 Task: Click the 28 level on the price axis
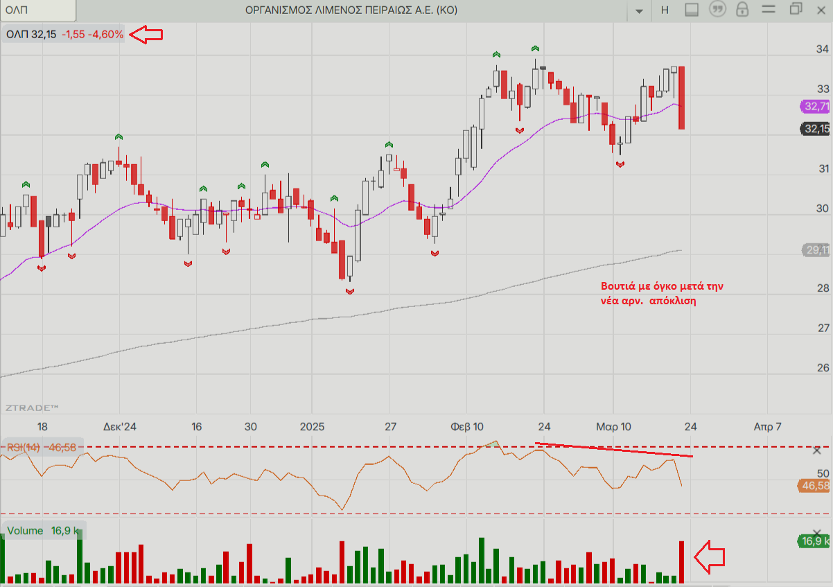823,288
